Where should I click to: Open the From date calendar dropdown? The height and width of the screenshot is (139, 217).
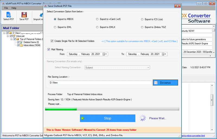click(x=105, y=54)
